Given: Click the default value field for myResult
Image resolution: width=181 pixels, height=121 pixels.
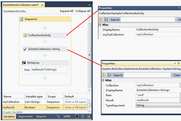Looking at the screenshot, I should tap(75, 107).
